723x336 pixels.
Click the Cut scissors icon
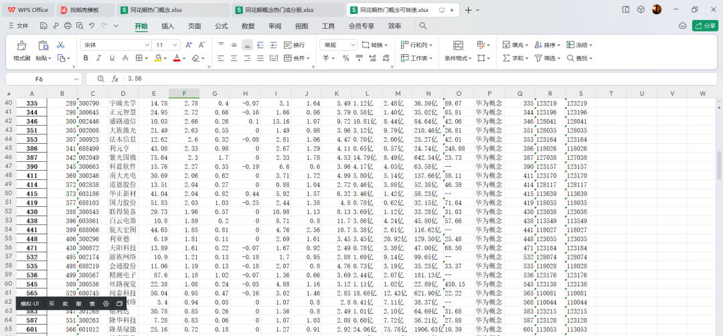coord(61,45)
